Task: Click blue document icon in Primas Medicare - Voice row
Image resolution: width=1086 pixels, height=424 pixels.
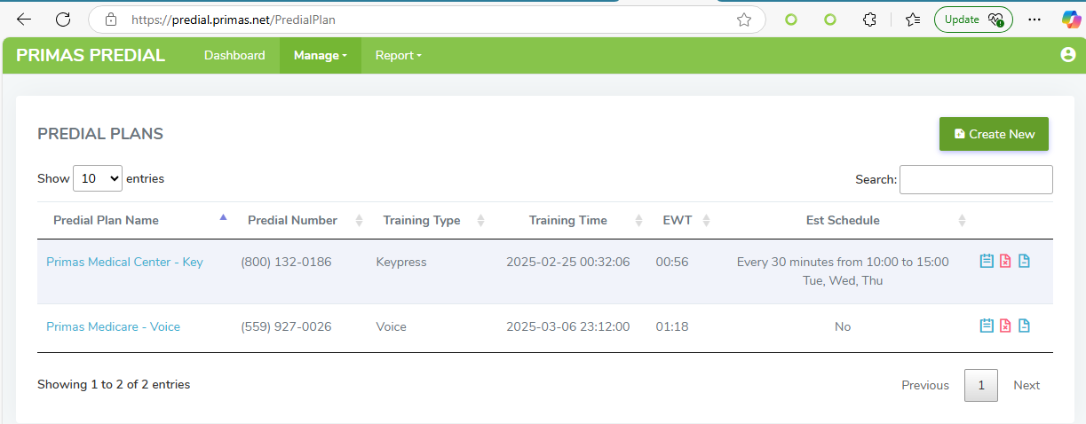Action: 1024,326
